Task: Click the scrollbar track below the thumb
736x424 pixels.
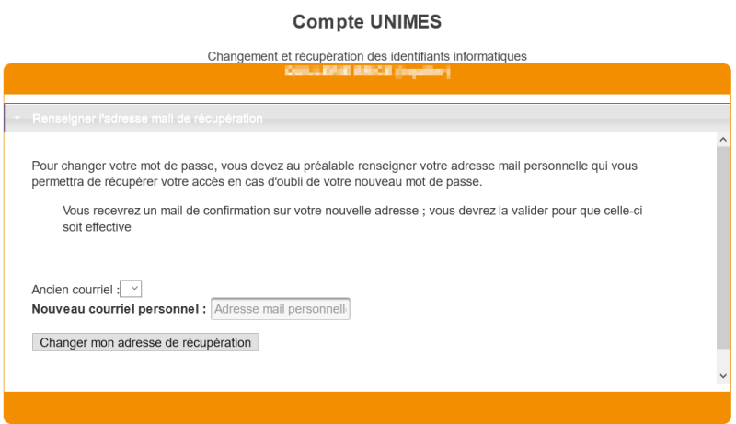Action: 723,359
